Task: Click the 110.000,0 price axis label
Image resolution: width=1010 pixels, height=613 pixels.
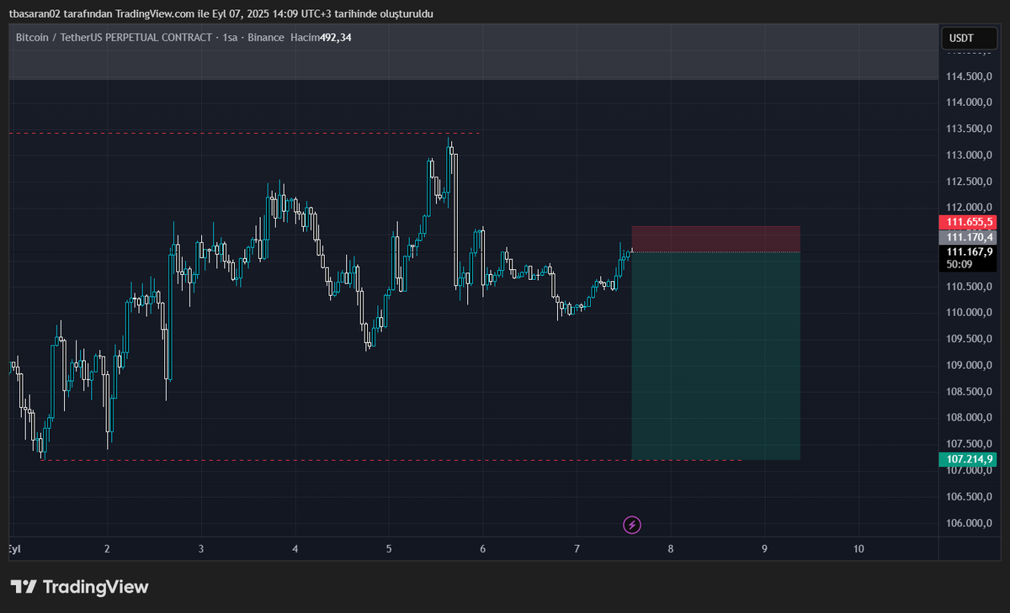Action: point(970,313)
